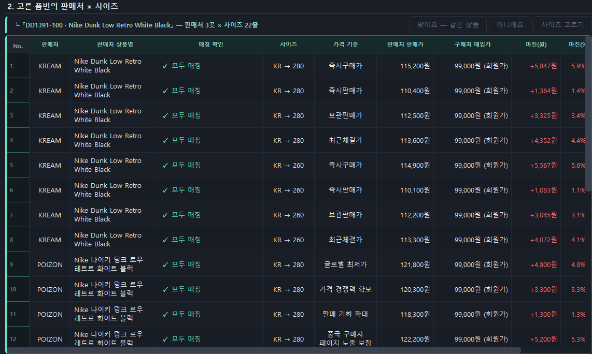The image size is (592, 354).
Task: Click the horizontal scrollbar below the table
Action: pyautogui.click(x=263, y=350)
